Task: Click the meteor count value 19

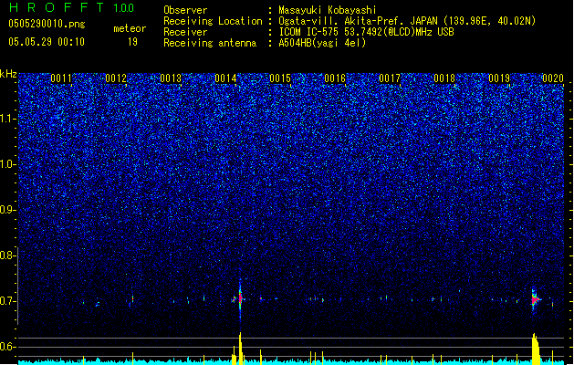Action: pos(132,42)
